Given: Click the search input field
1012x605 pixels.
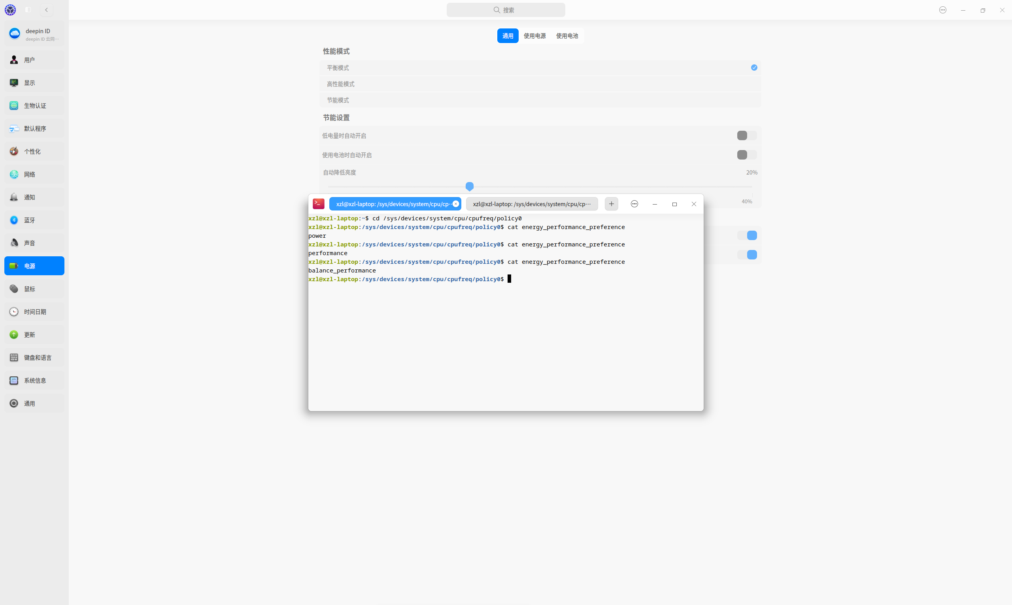Looking at the screenshot, I should pyautogui.click(x=506, y=10).
